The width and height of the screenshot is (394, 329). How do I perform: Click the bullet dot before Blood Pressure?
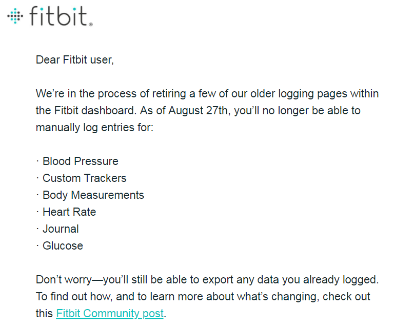[38, 161]
